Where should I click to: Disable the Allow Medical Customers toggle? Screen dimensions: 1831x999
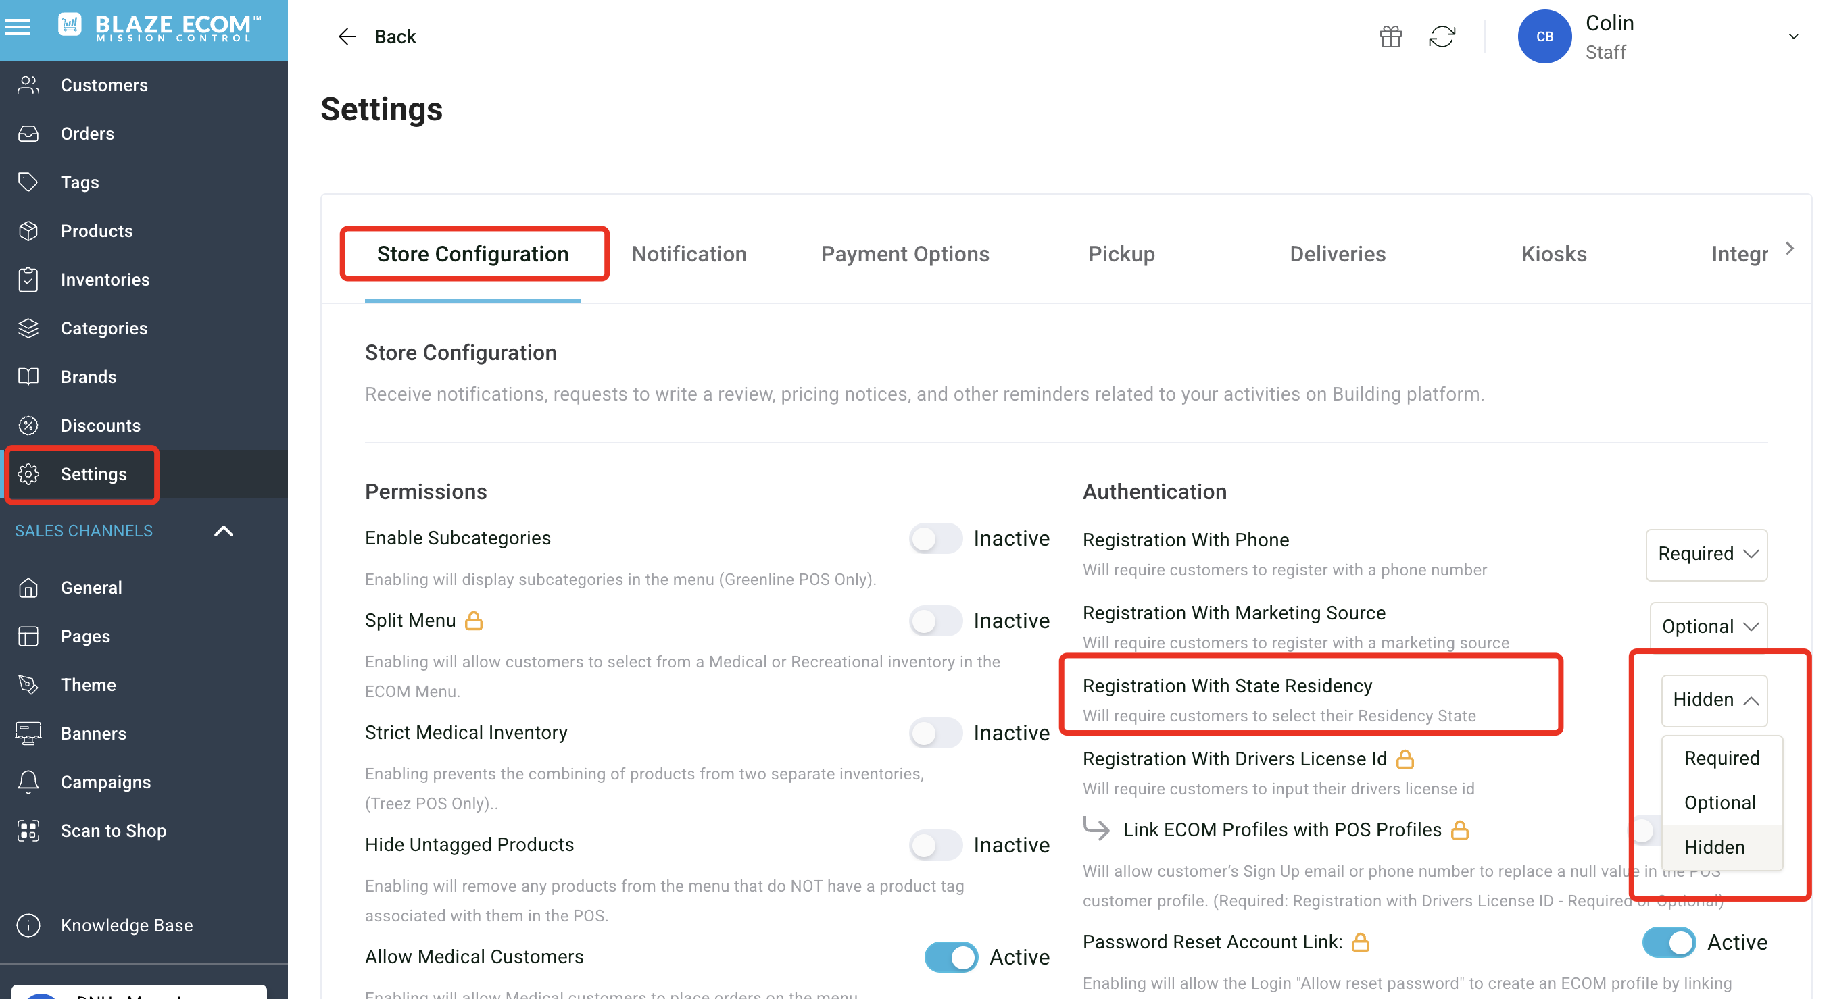pyautogui.click(x=951, y=957)
